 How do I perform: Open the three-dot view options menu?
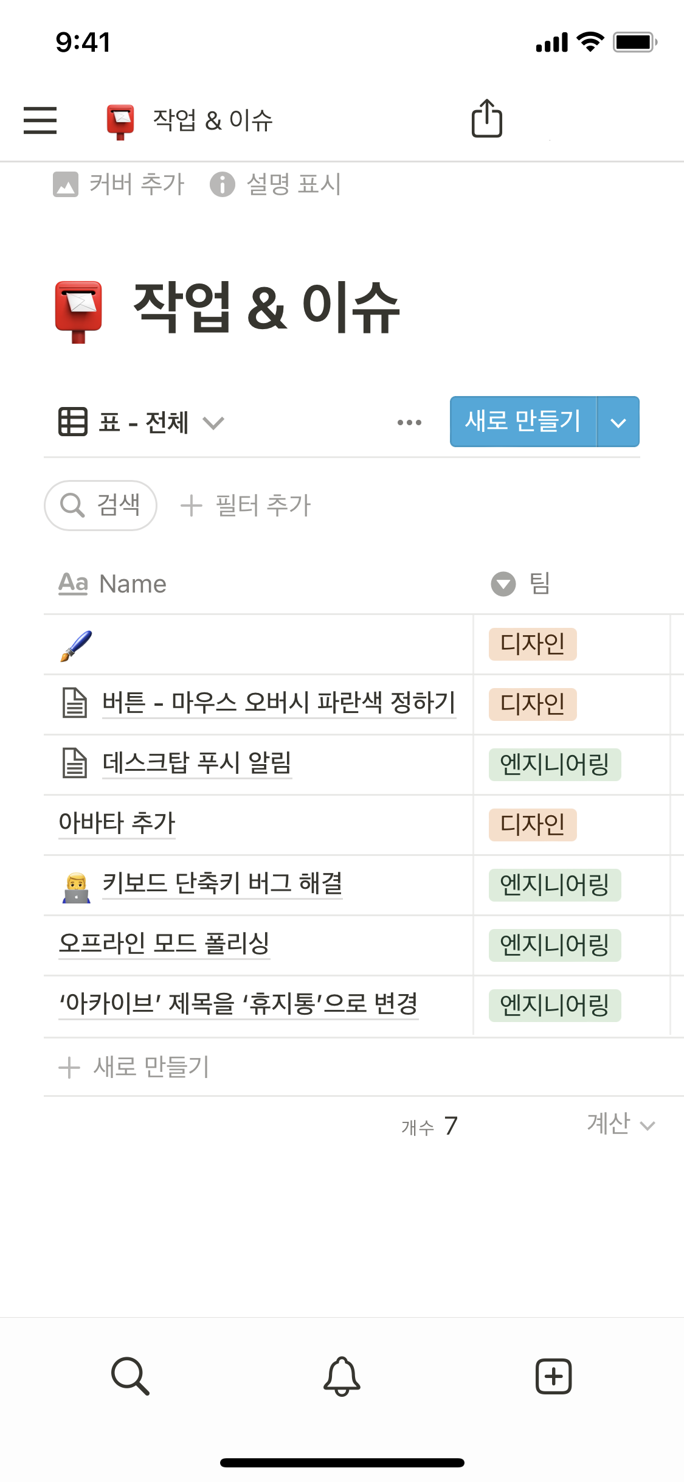pos(409,422)
